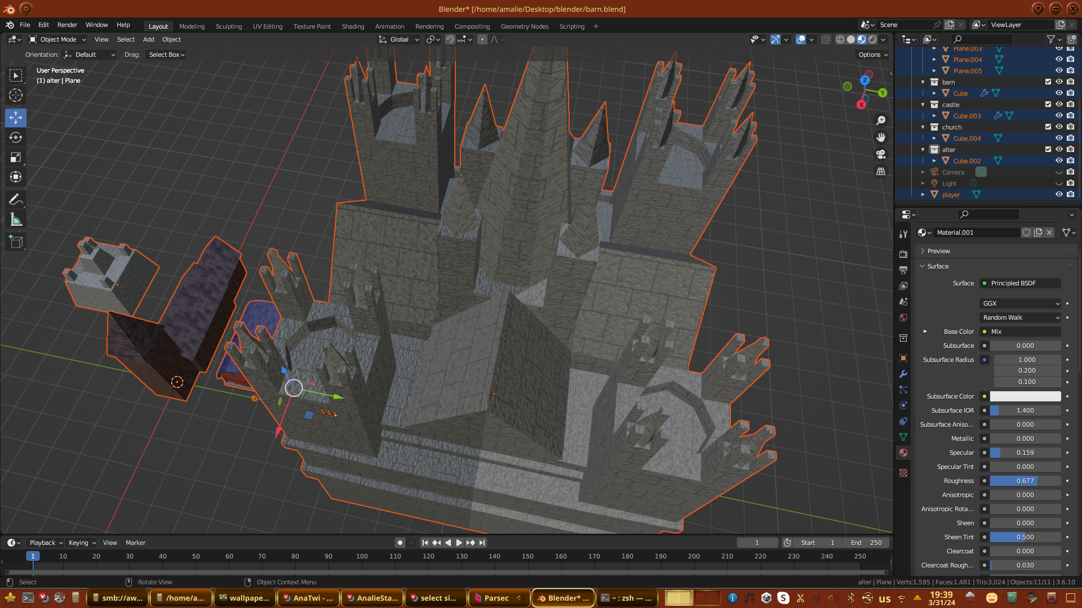Open the Render menu
The width and height of the screenshot is (1082, 608).
[67, 25]
